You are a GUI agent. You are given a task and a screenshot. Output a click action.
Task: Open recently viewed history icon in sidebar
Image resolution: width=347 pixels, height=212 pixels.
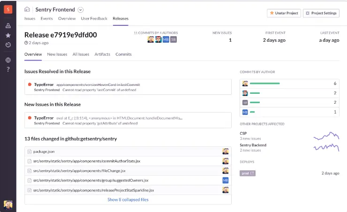pyautogui.click(x=8, y=45)
